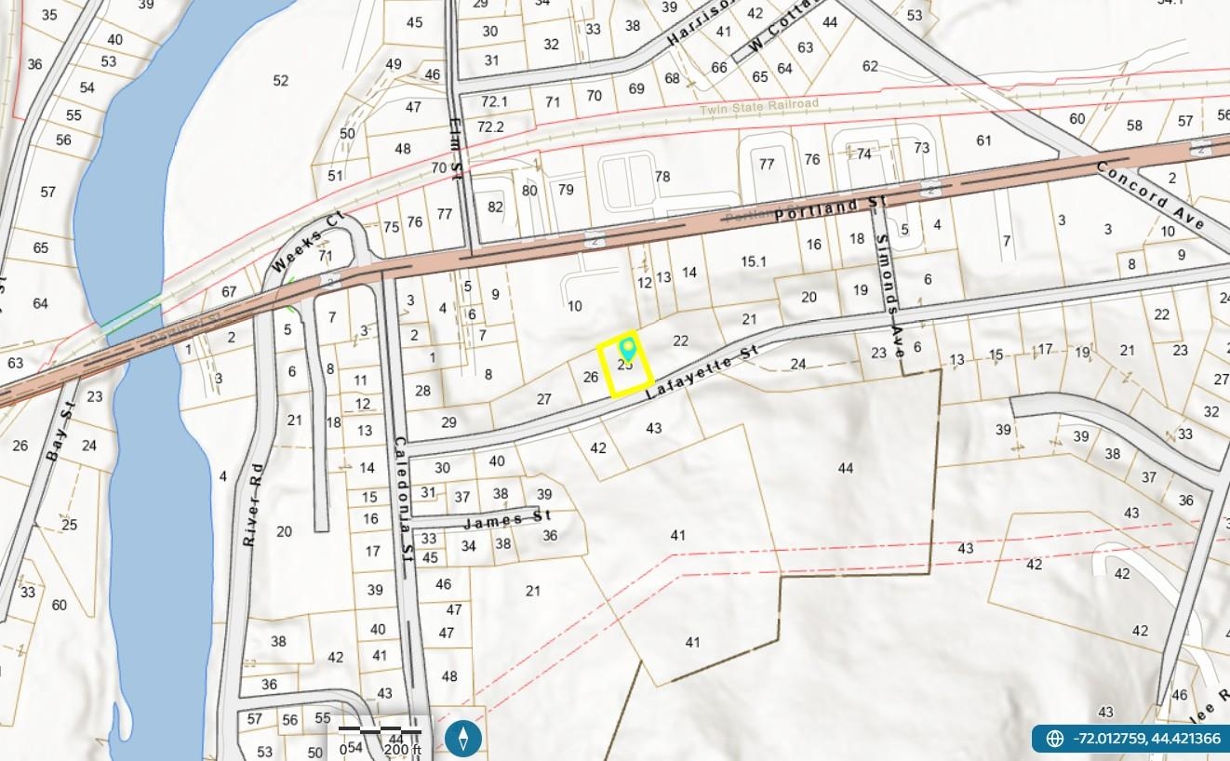Click the blue compass north-reset icon
The width and height of the screenshot is (1230, 761).
pyautogui.click(x=462, y=738)
